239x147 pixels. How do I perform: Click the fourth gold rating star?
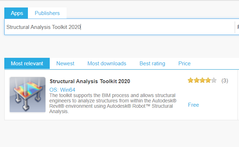(x=208, y=80)
